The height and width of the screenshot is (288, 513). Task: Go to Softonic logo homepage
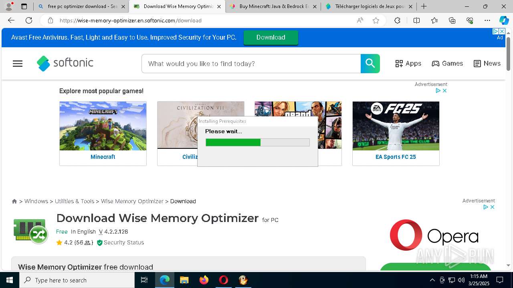click(x=65, y=63)
